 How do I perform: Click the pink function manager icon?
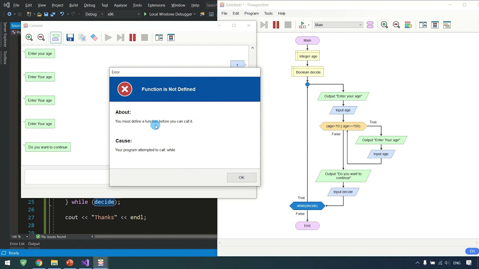[x=370, y=25]
